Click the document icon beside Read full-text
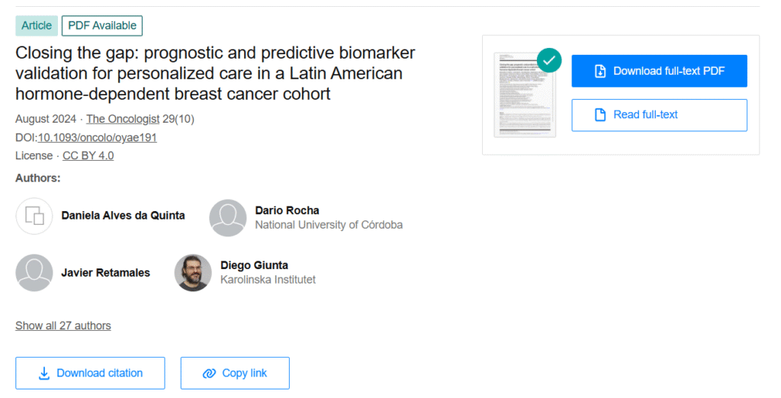The image size is (781, 398). click(599, 114)
